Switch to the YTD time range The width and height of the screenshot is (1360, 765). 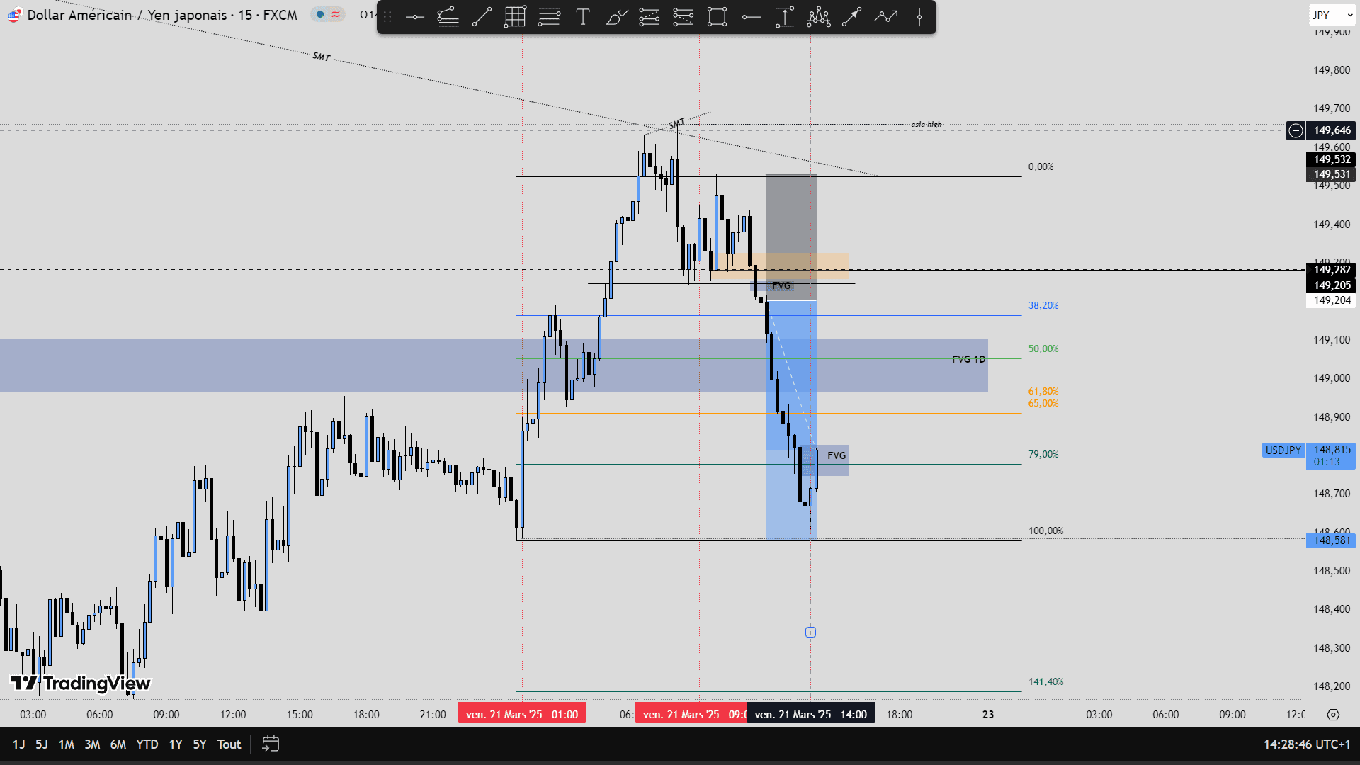pyautogui.click(x=147, y=744)
